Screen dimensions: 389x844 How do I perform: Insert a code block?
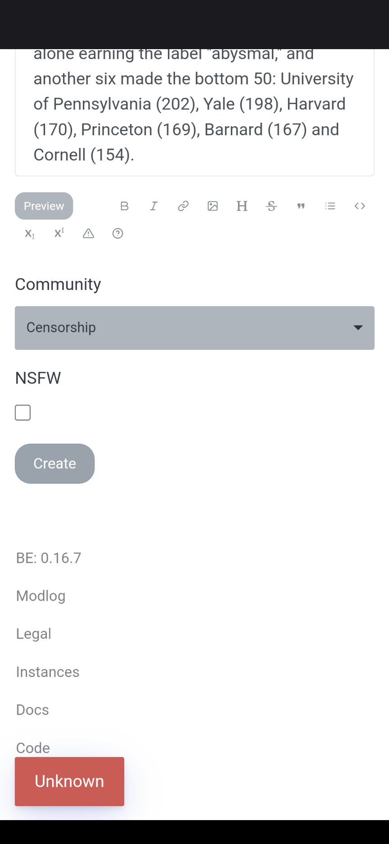[360, 206]
